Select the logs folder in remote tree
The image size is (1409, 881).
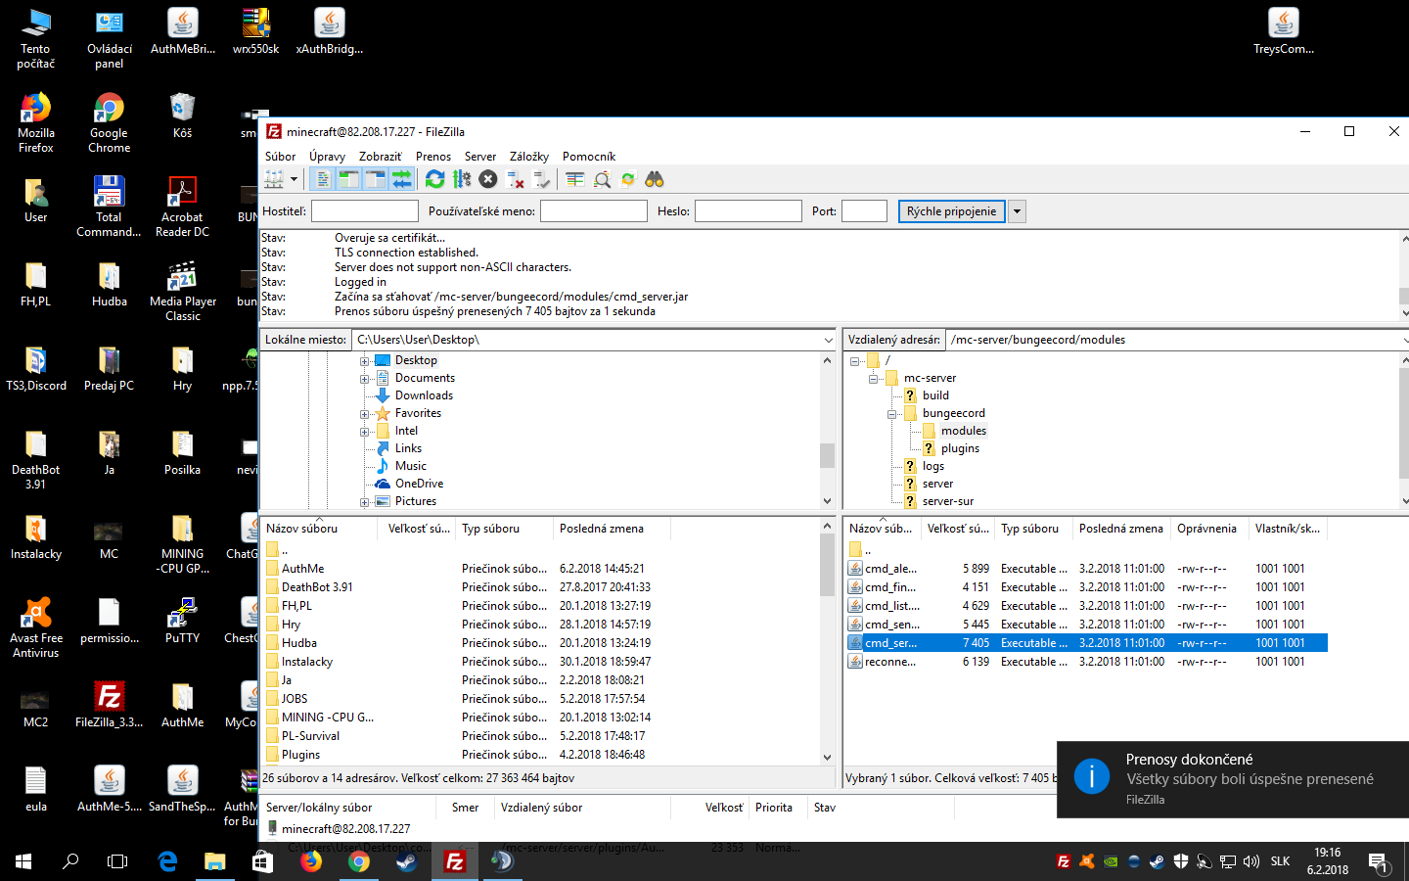(x=933, y=466)
